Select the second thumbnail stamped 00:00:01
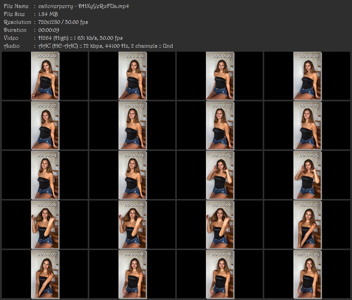 [220, 76]
